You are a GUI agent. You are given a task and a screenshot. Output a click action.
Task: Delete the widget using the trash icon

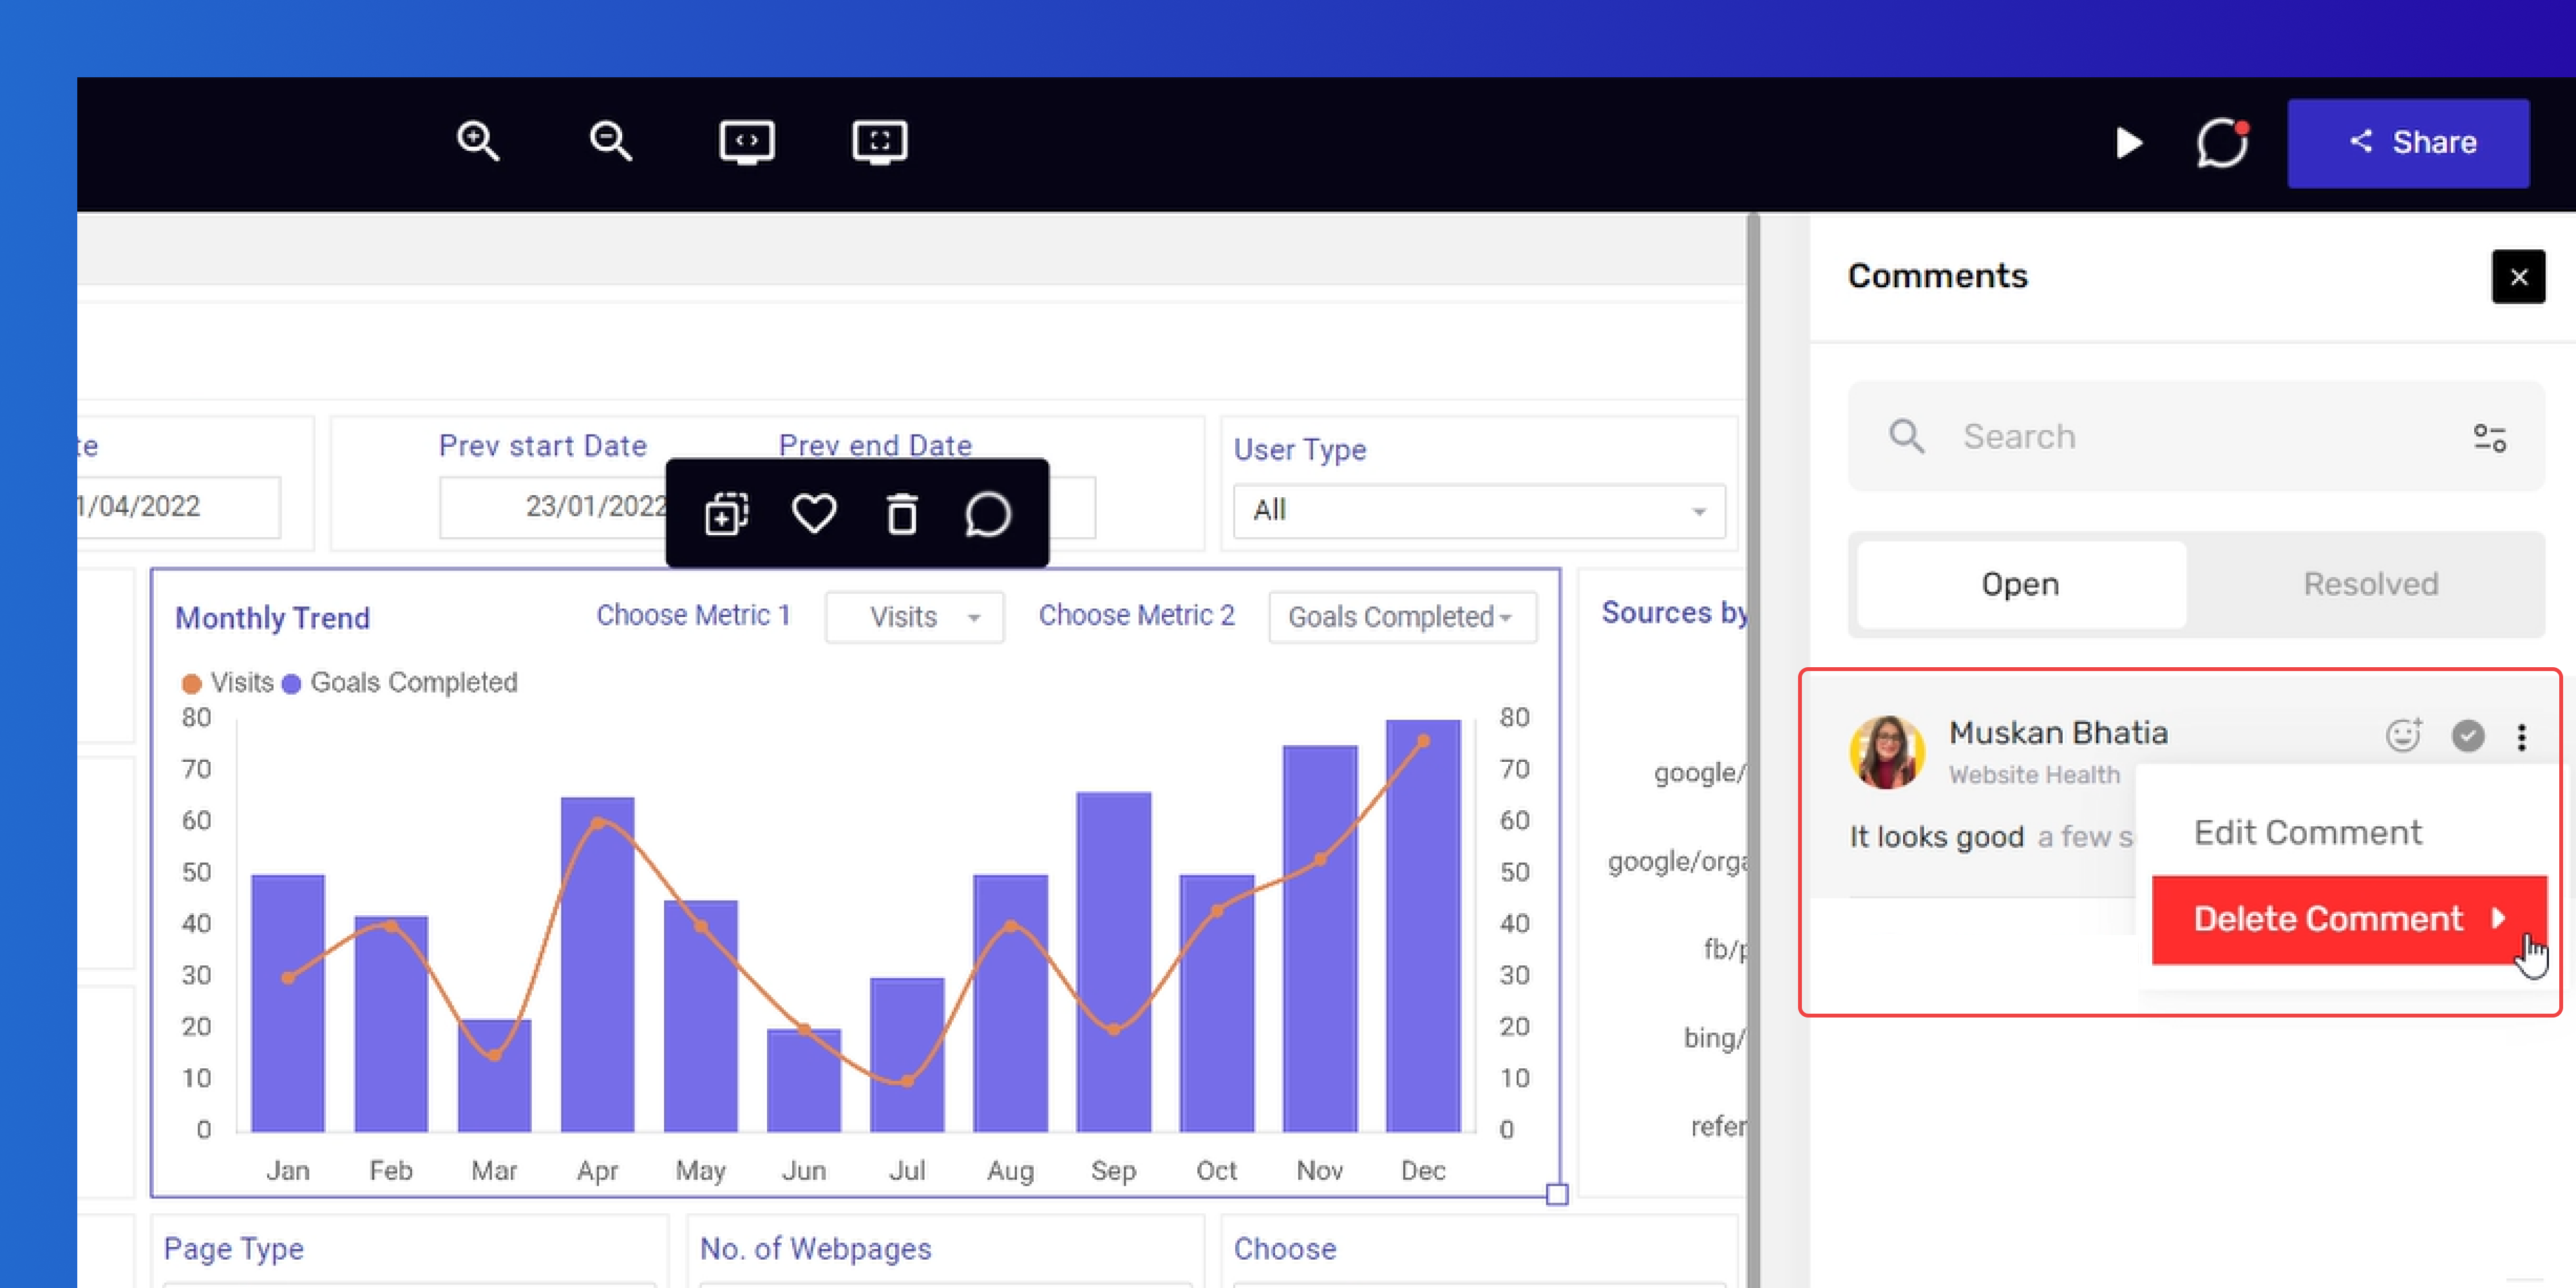click(x=902, y=514)
